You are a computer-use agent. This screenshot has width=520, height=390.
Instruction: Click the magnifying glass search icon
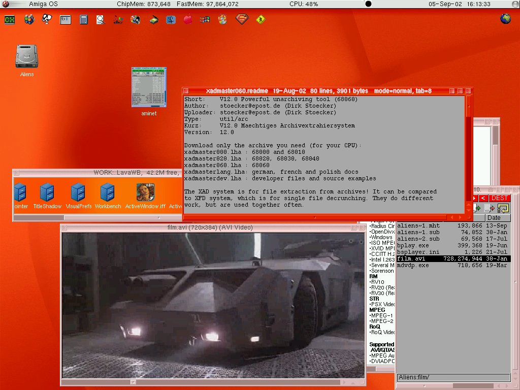pyautogui.click(x=101, y=20)
